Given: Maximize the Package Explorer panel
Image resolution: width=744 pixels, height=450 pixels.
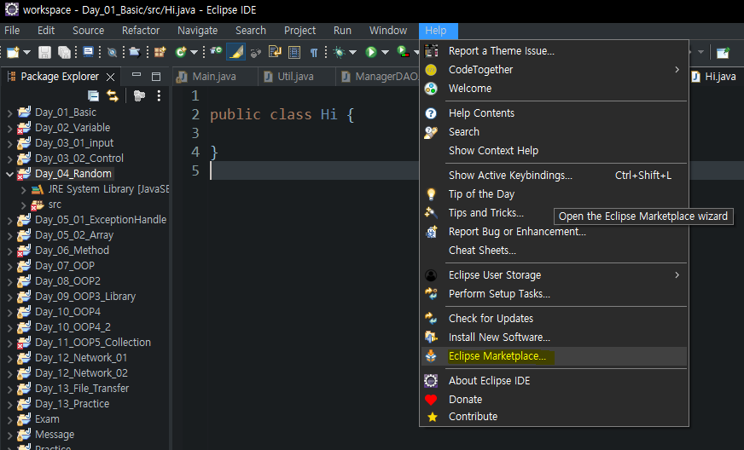Looking at the screenshot, I should (156, 77).
